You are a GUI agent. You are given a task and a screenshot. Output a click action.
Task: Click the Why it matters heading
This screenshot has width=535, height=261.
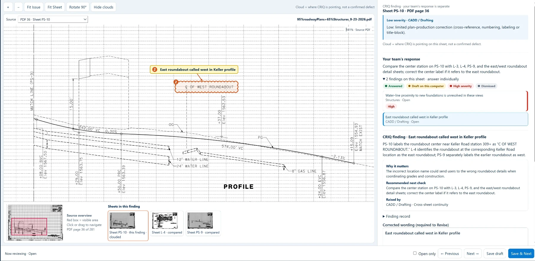click(397, 166)
